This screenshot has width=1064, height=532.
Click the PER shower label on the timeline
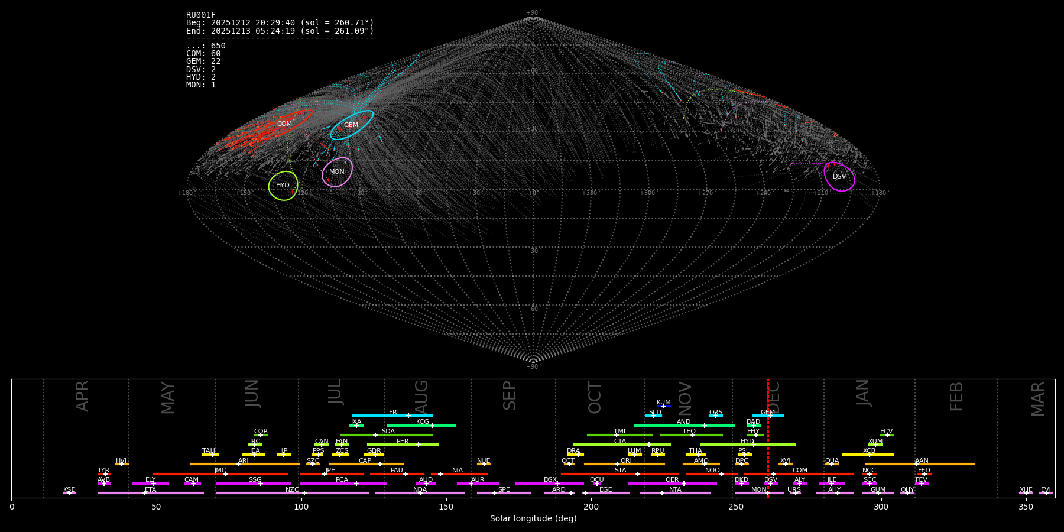click(x=403, y=442)
